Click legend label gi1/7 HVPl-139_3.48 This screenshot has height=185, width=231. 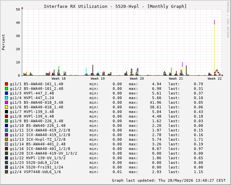[32, 112]
